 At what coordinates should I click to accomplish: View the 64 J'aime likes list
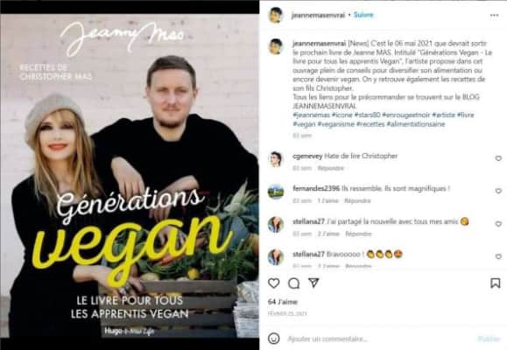[x=283, y=302]
